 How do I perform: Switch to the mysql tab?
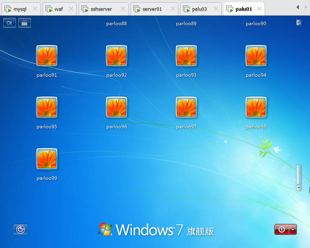coord(20,9)
